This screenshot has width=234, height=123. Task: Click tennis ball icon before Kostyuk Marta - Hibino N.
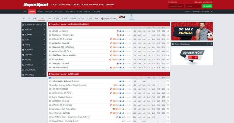[50, 121]
